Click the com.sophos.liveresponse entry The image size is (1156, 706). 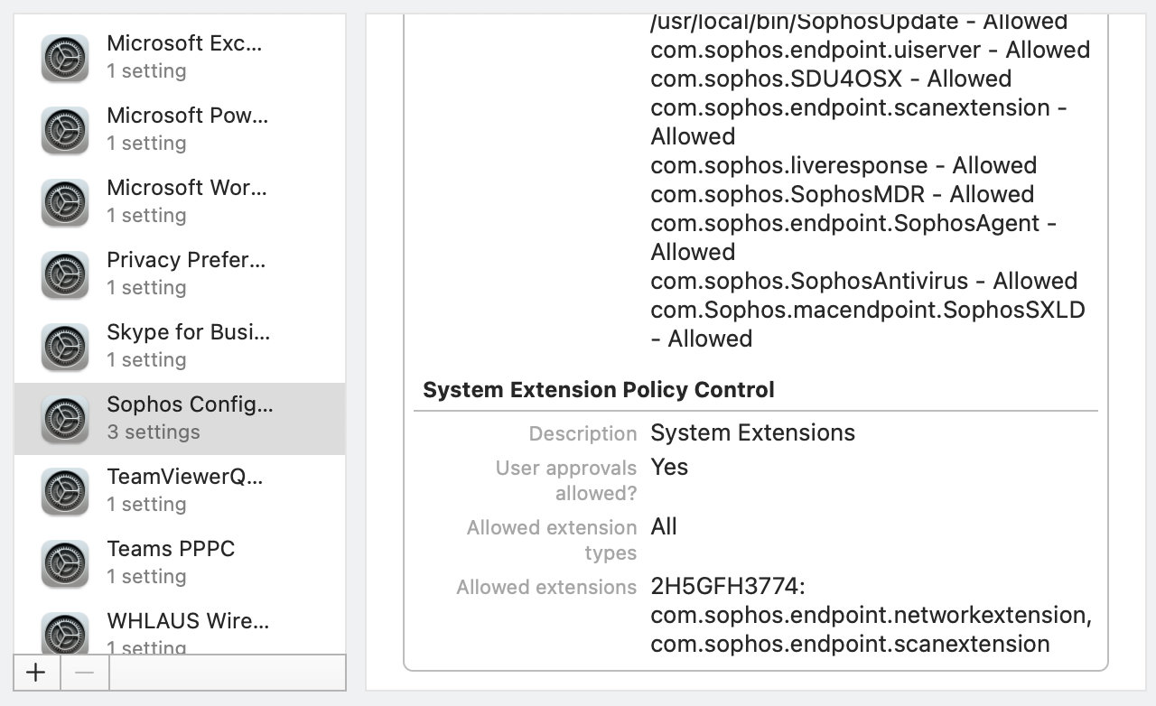[844, 166]
